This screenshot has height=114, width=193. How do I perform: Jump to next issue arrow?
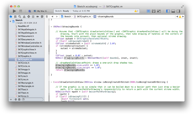pyautogui.click(x=183, y=16)
